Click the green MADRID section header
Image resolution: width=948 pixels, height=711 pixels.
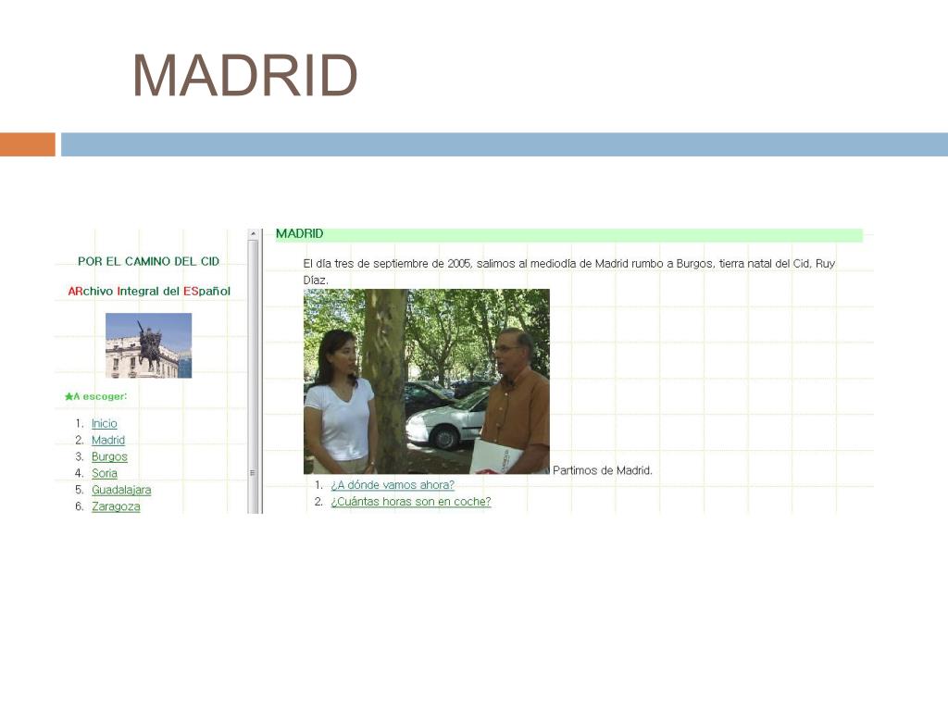pos(569,234)
